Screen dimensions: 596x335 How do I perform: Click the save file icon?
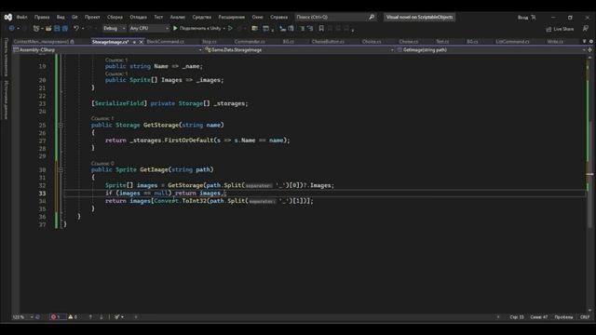click(x=57, y=28)
